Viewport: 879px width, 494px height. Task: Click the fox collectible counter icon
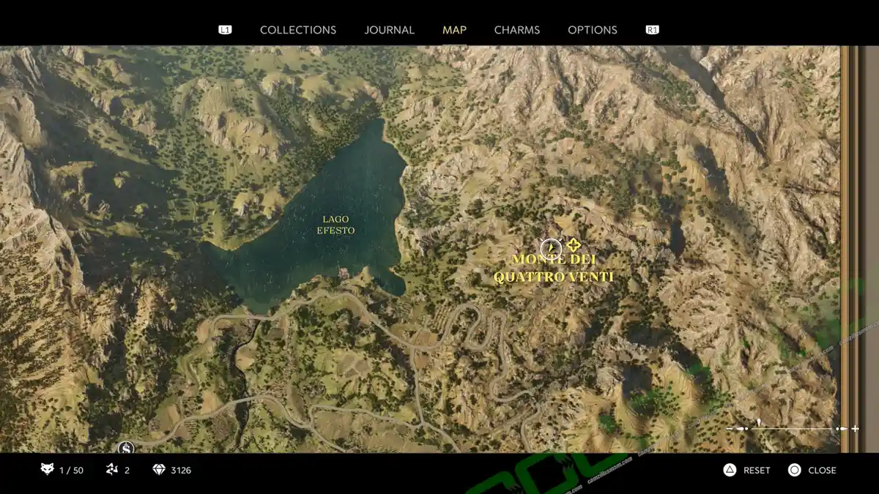[x=47, y=470]
